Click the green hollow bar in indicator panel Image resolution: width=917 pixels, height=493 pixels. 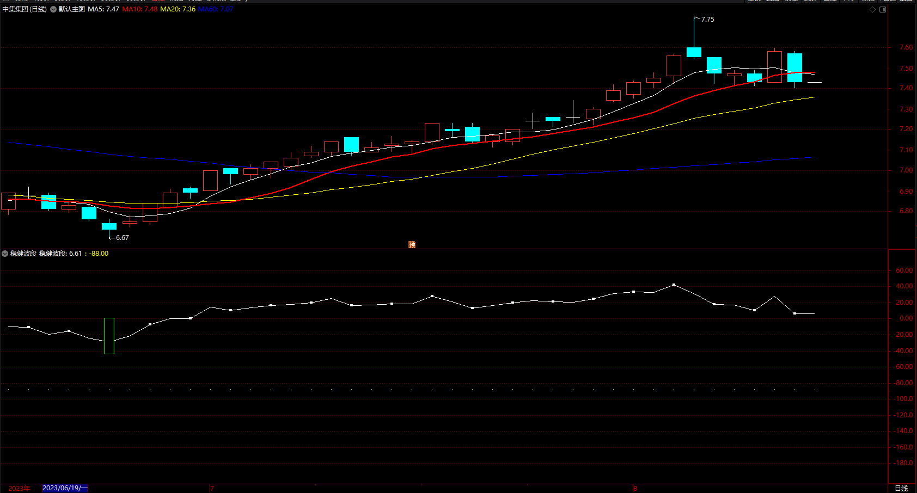[x=109, y=336]
